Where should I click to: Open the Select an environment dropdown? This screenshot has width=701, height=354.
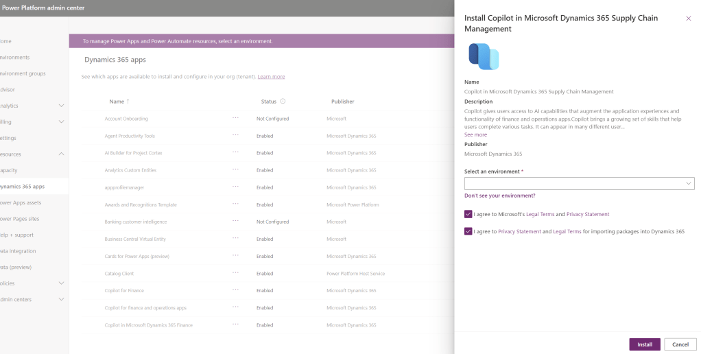click(579, 183)
